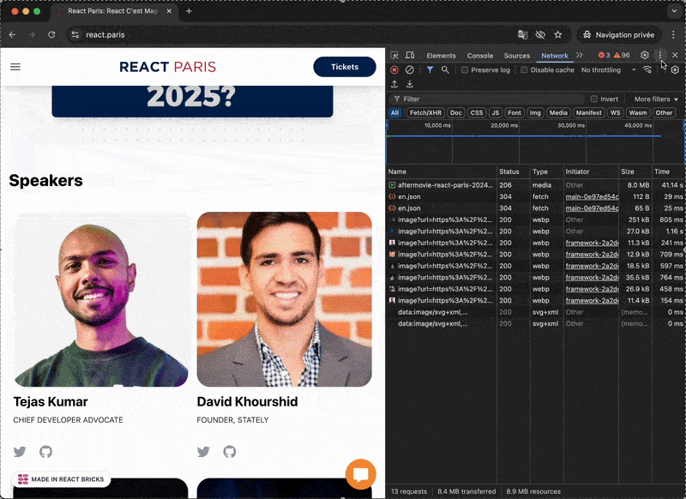Expand the More filters dropdown
The image size is (686, 499).
click(656, 99)
